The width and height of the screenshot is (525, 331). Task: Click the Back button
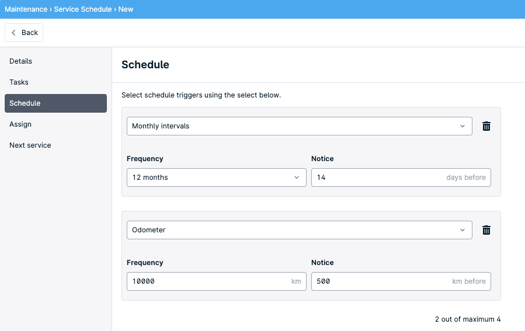[24, 33]
